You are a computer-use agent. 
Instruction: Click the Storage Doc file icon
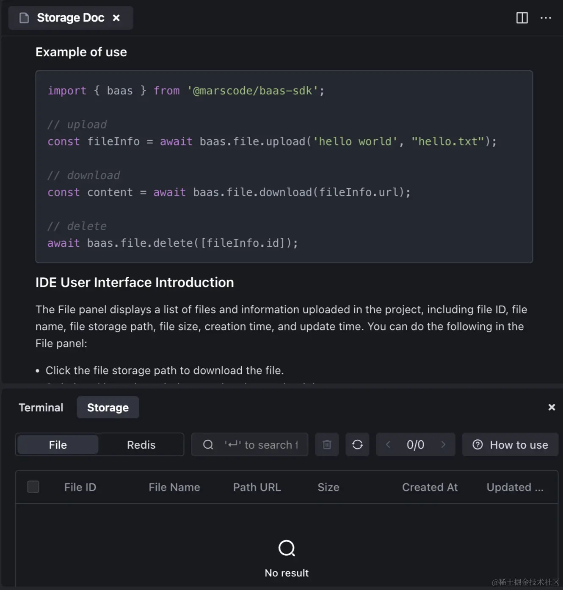(24, 18)
